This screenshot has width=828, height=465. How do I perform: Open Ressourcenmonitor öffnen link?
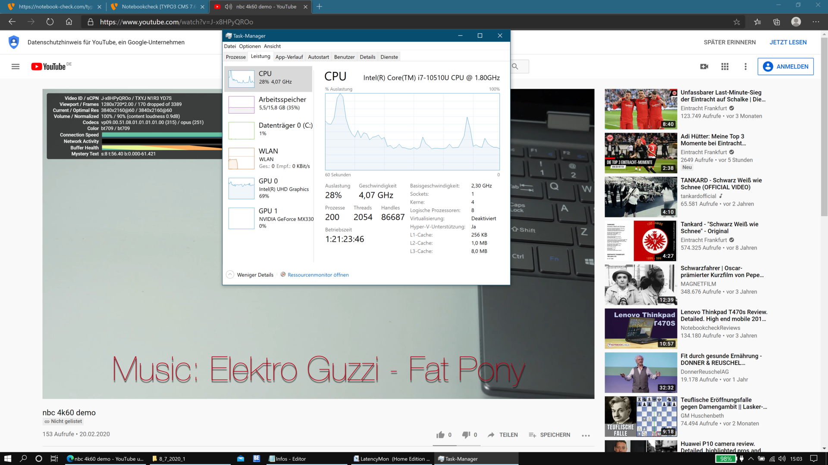point(318,275)
